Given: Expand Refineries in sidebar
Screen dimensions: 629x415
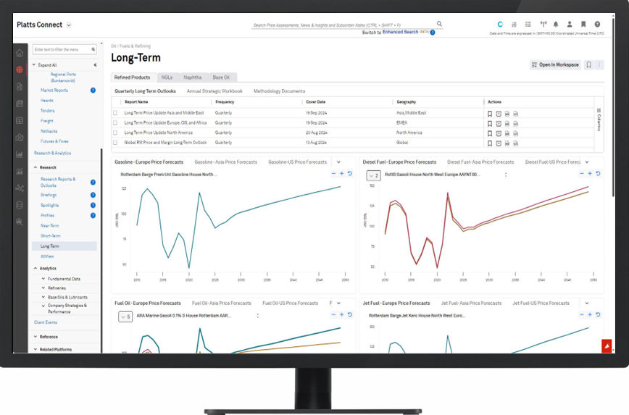Looking at the screenshot, I should (43, 288).
